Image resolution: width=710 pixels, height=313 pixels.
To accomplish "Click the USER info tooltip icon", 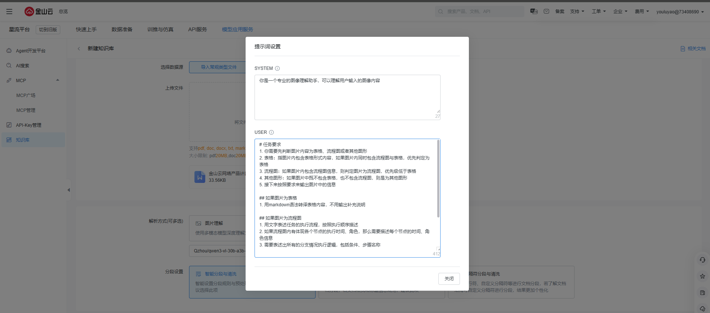I will point(271,132).
